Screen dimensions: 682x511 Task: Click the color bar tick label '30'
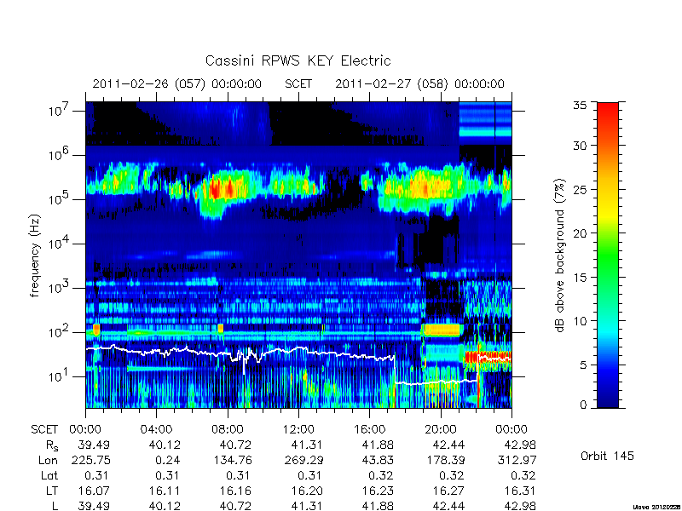[x=580, y=145]
